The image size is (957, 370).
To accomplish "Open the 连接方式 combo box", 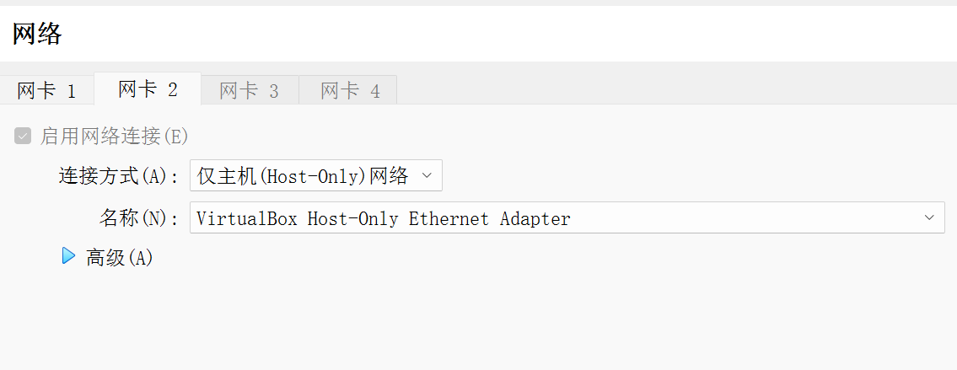I will tap(315, 175).
